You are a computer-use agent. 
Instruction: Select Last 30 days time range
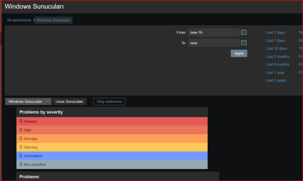tap(276, 48)
